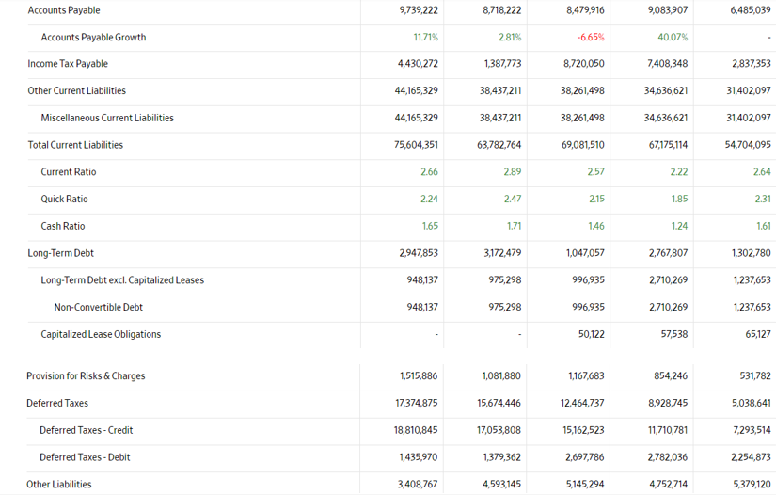
Task: Select Income Tax Payable value 1,387,773
Action: pyautogui.click(x=502, y=64)
